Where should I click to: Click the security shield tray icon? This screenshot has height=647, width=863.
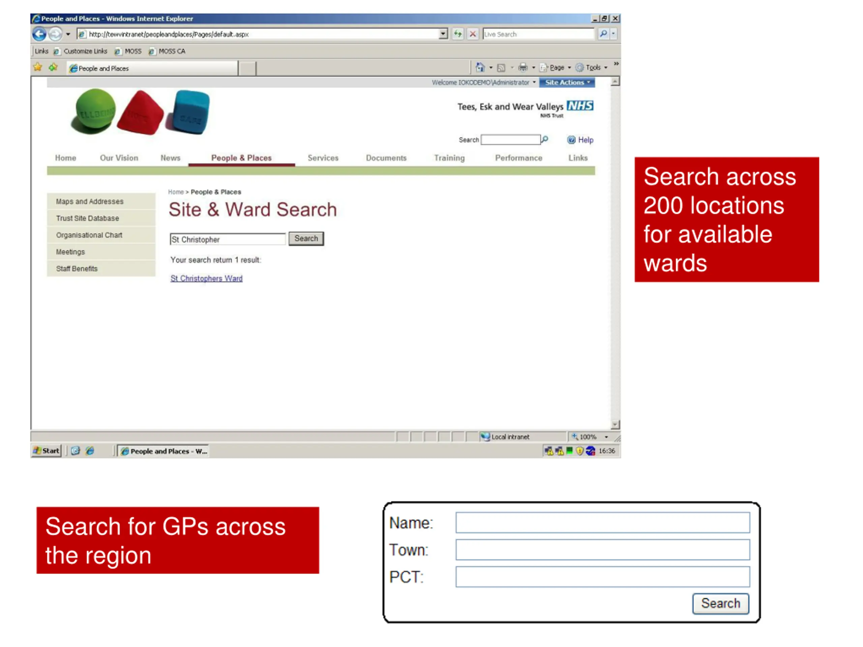click(x=580, y=451)
